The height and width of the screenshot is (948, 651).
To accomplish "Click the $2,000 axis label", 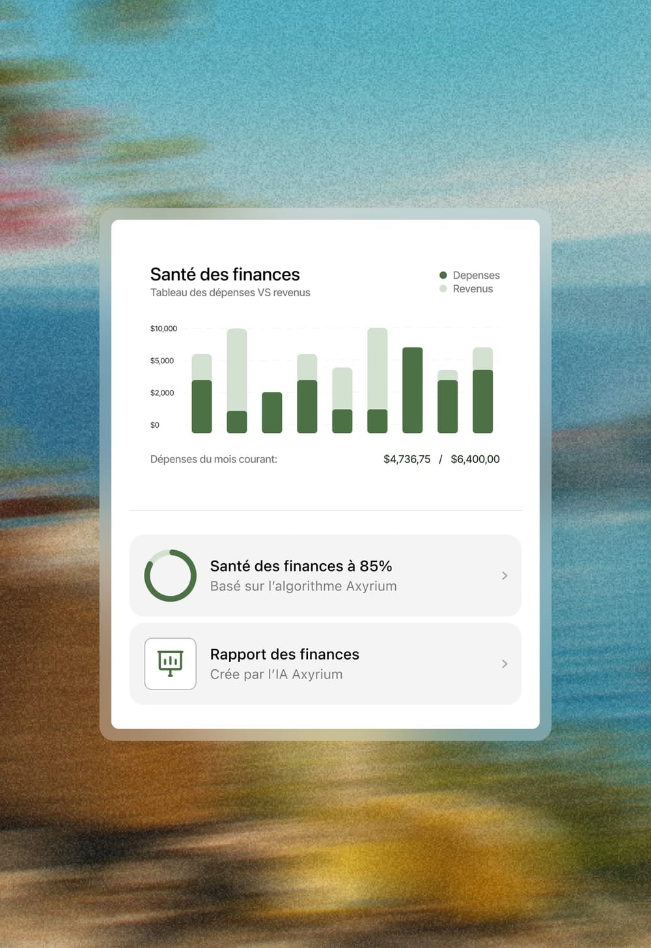I will pyautogui.click(x=162, y=393).
